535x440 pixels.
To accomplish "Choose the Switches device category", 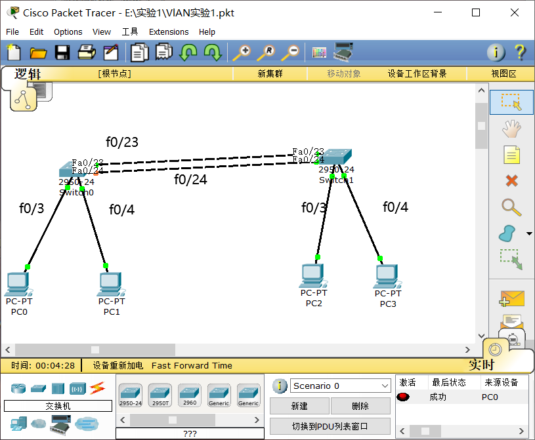I will 38,388.
